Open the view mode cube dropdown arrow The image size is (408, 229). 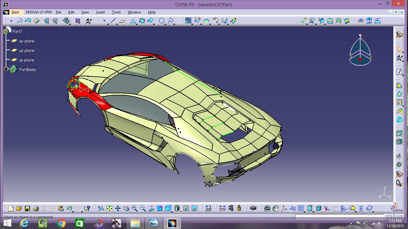172,211
